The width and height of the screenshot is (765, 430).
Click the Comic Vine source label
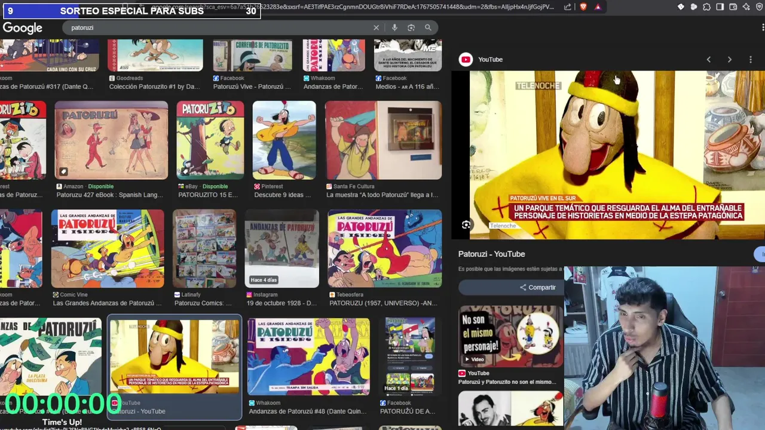(x=75, y=294)
